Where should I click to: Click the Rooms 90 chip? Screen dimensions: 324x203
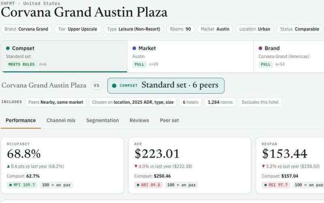tap(180, 29)
